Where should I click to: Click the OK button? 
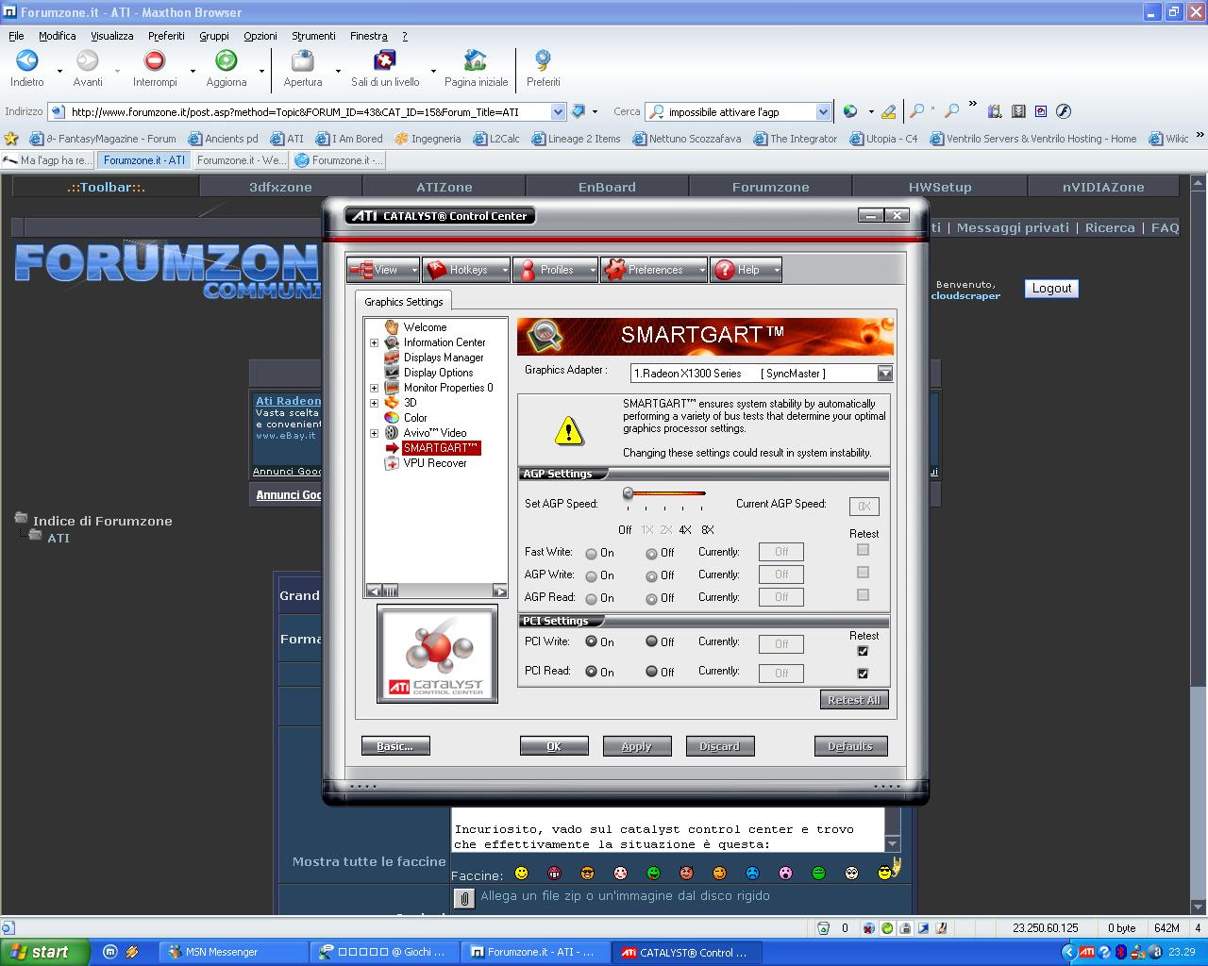pos(554,746)
